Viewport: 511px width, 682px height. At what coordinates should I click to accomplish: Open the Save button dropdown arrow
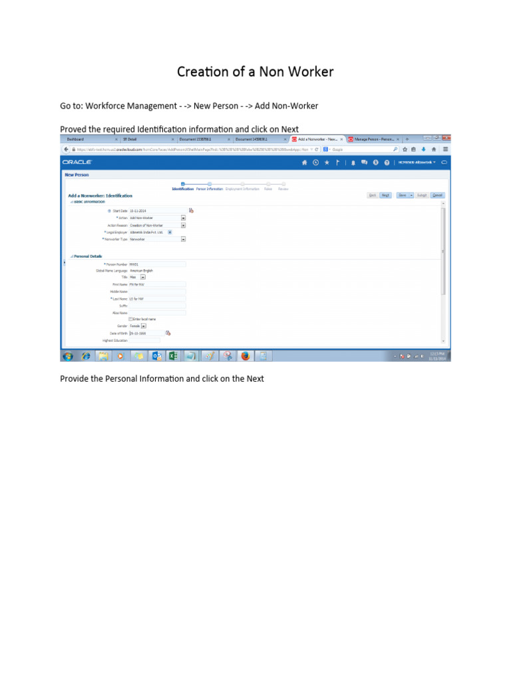411,195
